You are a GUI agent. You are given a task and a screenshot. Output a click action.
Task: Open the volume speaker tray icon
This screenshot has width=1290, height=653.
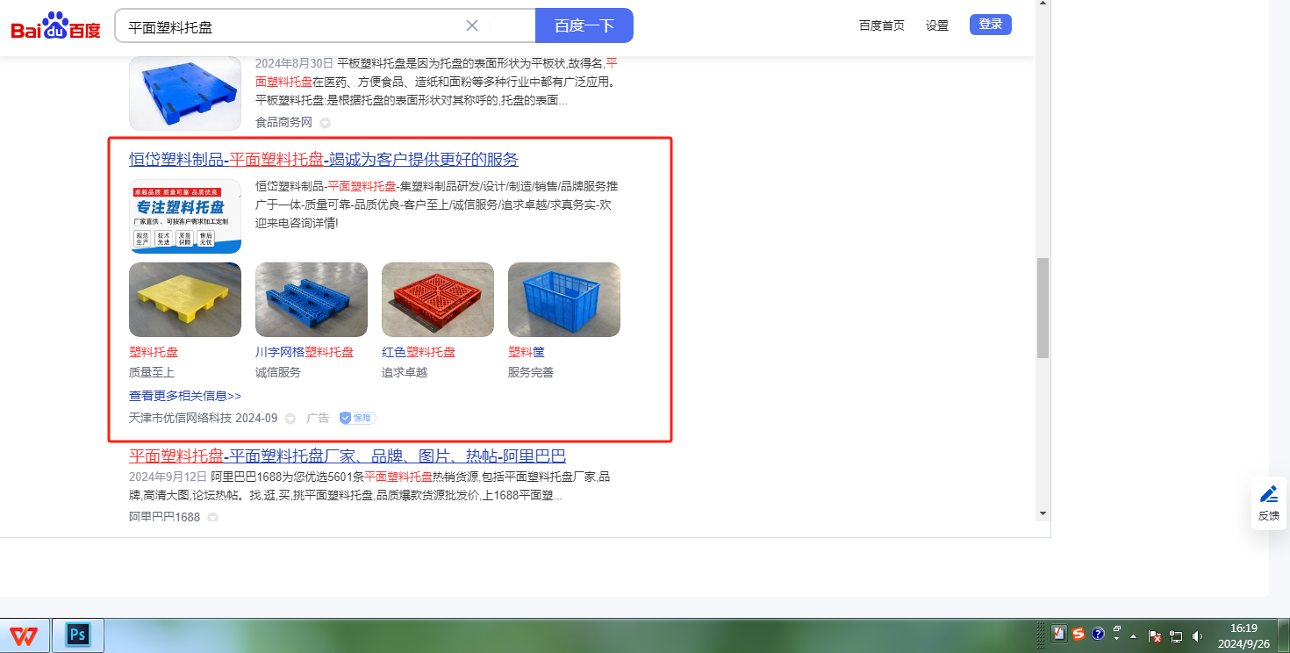click(1198, 635)
